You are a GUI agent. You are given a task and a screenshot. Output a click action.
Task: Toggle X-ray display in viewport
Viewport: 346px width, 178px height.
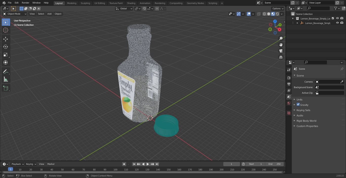259,14
